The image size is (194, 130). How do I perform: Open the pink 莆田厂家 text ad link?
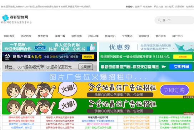tap(98, 124)
